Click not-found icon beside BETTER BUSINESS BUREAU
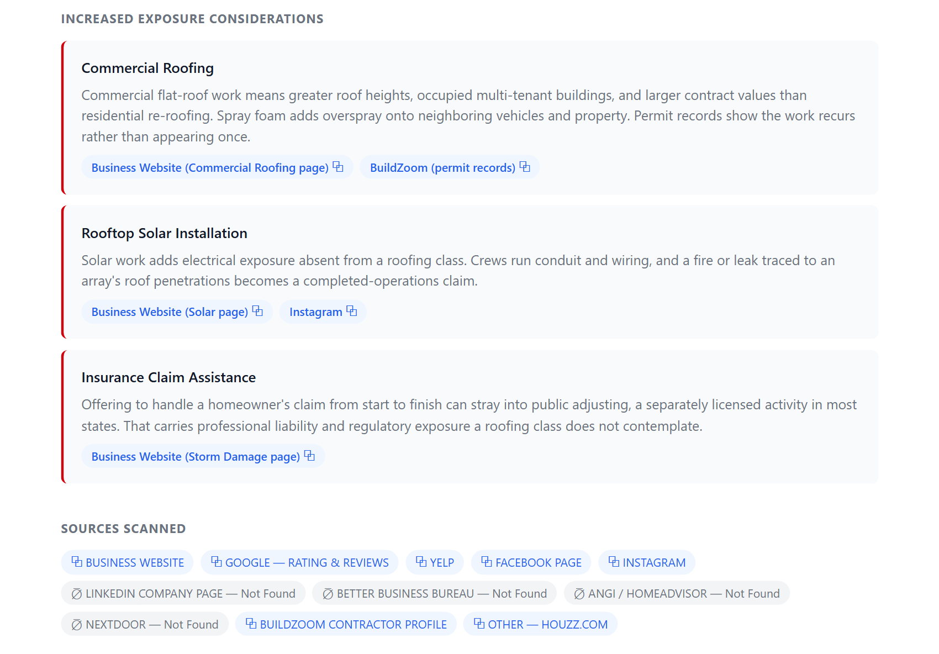 (x=328, y=594)
